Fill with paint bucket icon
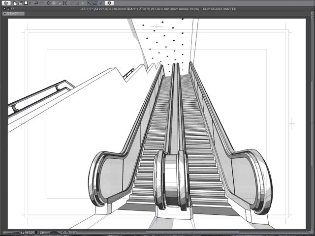The width and height of the screenshot is (315, 236). pos(59,3)
